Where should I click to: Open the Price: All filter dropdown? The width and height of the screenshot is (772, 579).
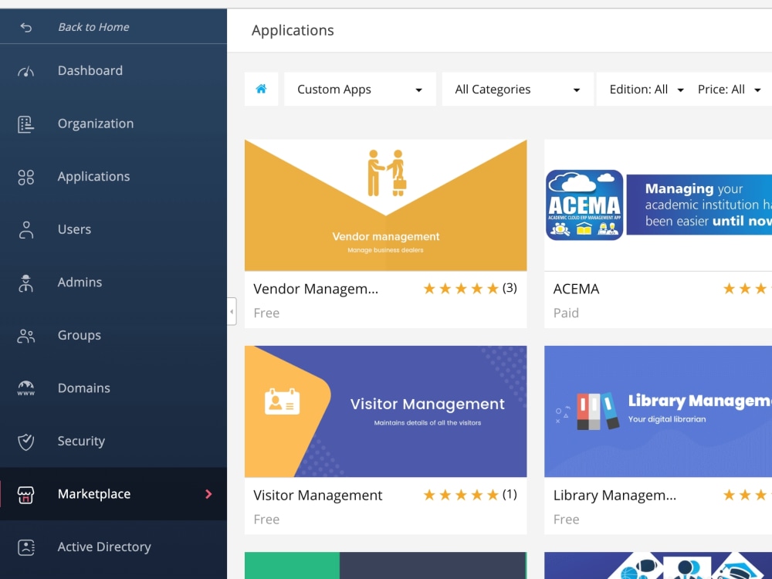[730, 89]
